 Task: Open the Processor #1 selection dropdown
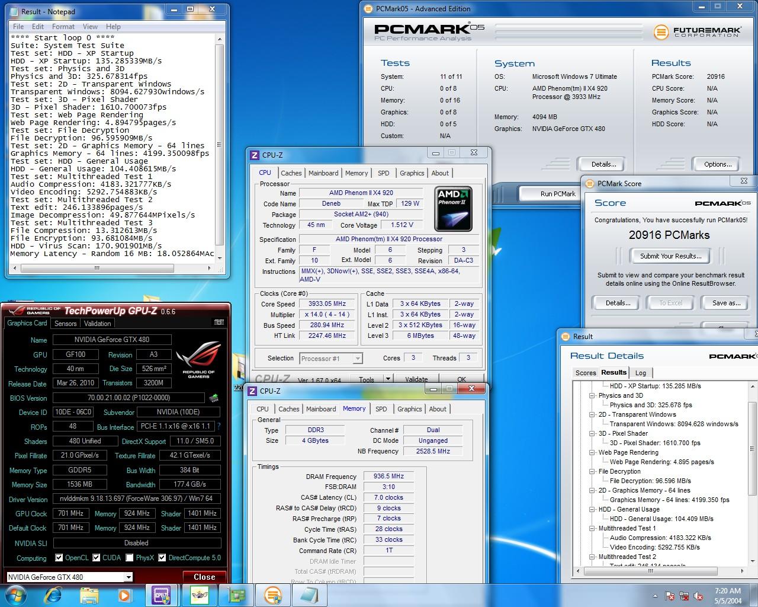pos(357,359)
